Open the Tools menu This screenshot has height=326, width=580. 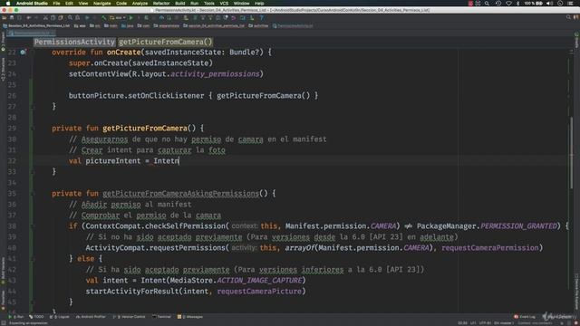tap(209, 3)
